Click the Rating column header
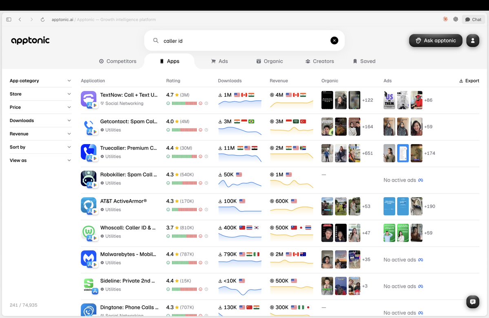The height and width of the screenshot is (318, 489). point(173,80)
